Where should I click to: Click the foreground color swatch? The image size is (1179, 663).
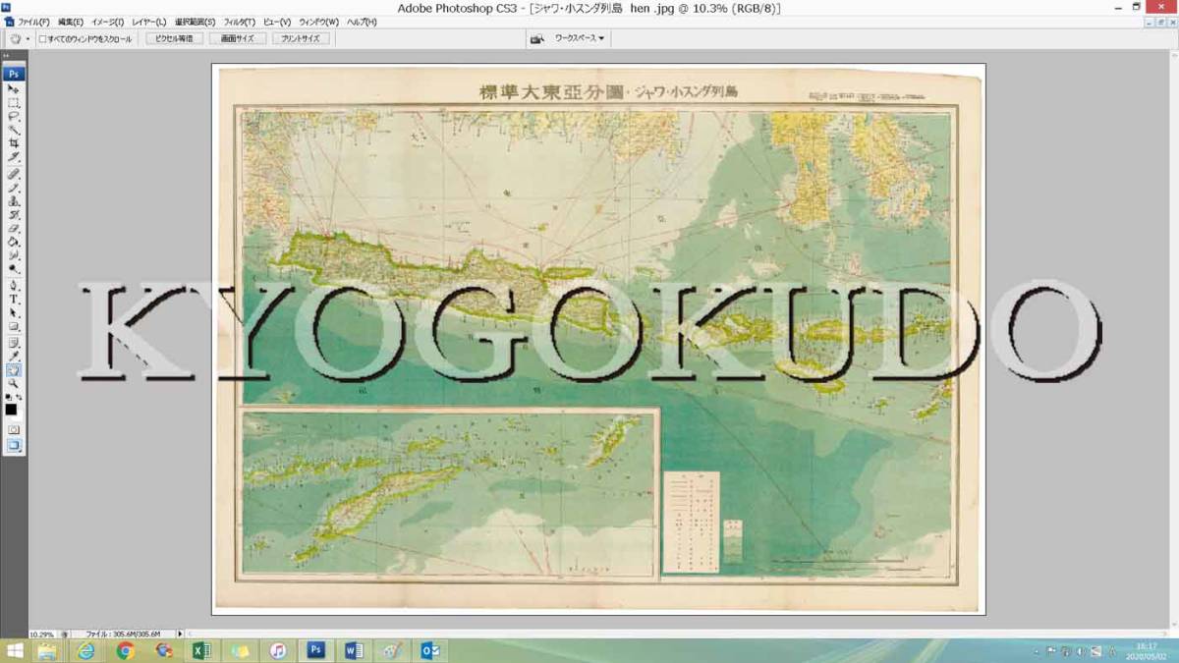tap(11, 410)
